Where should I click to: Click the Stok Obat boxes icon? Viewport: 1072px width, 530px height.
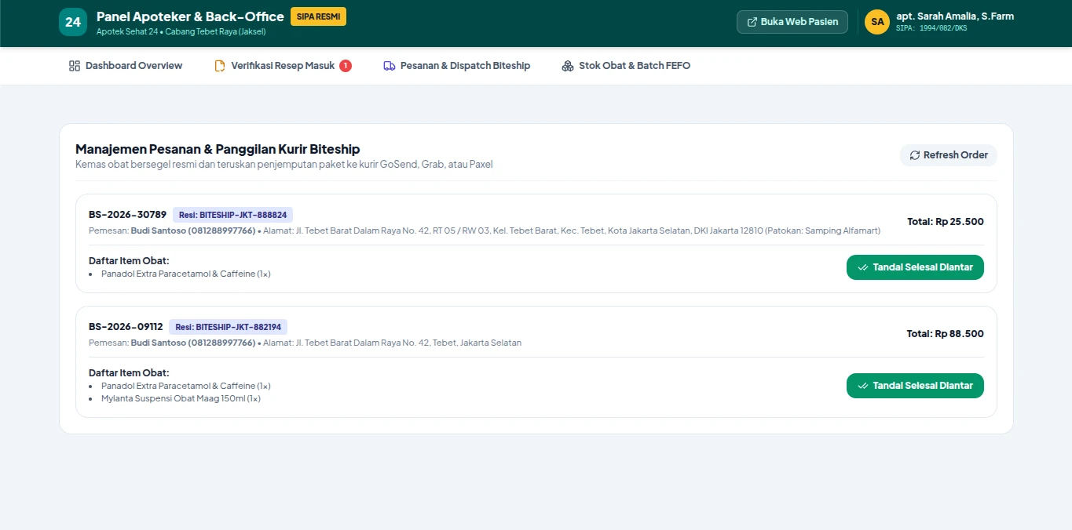point(568,66)
